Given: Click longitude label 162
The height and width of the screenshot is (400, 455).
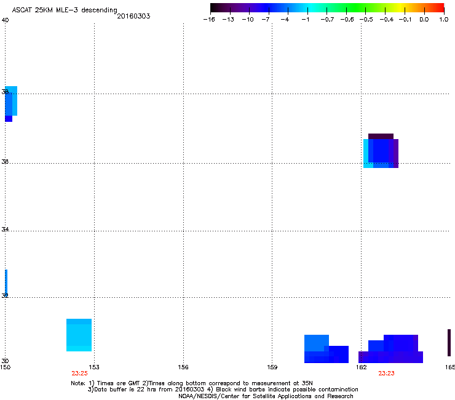Looking at the screenshot, I should tap(362, 367).
